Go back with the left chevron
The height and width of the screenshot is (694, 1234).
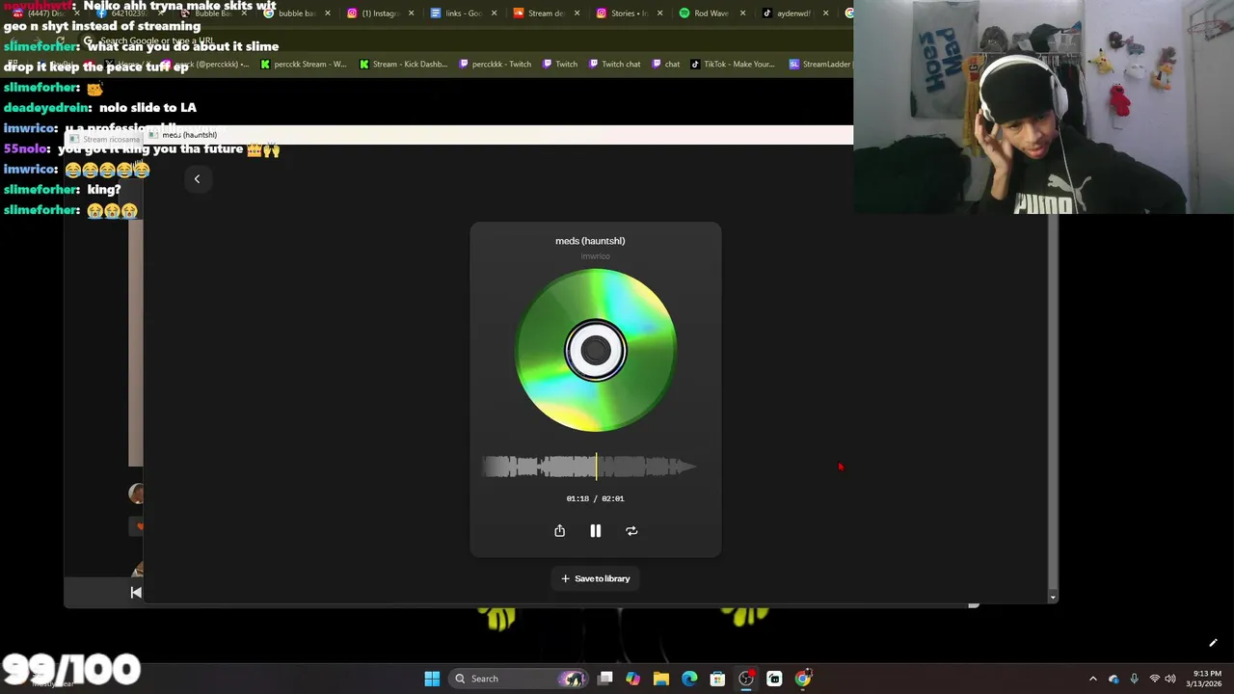point(197,178)
